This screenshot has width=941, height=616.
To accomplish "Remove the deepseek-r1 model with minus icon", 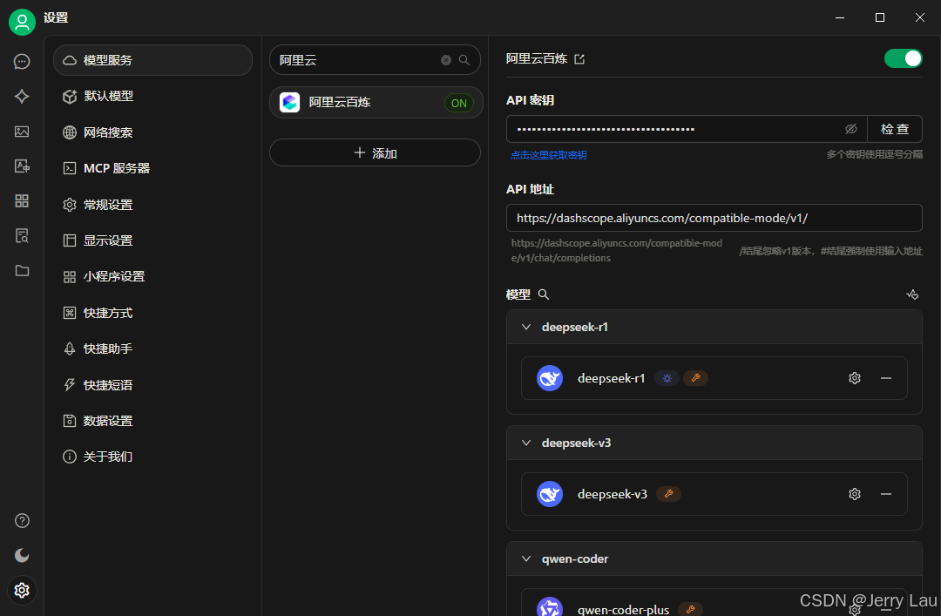I will 886,378.
